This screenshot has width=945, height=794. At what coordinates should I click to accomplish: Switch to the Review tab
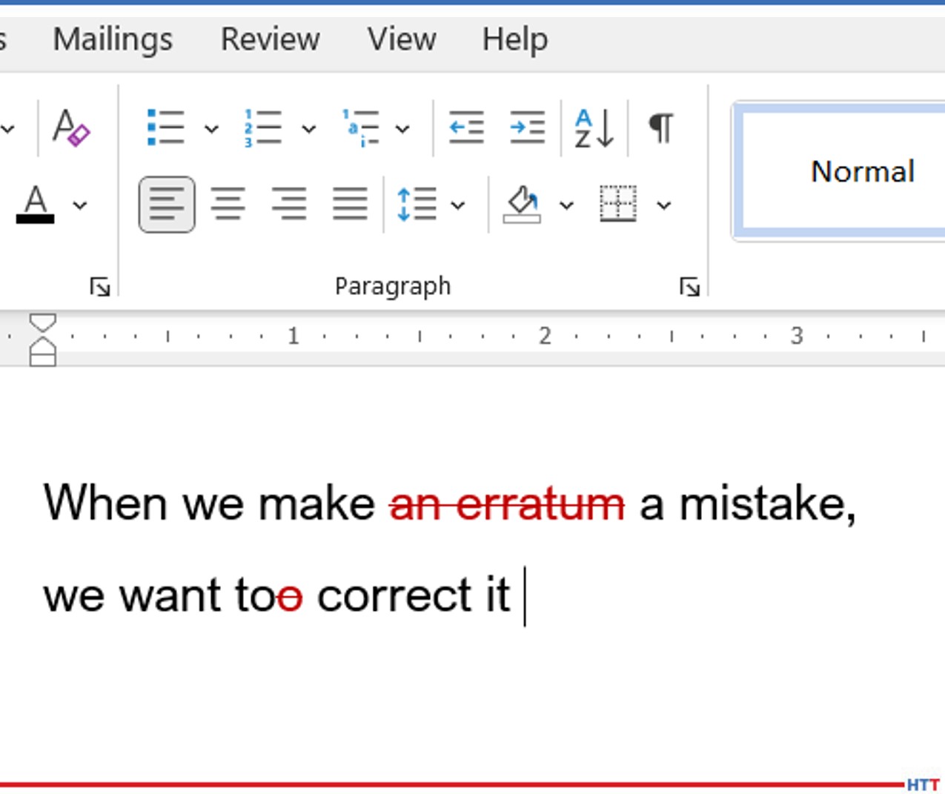click(270, 39)
